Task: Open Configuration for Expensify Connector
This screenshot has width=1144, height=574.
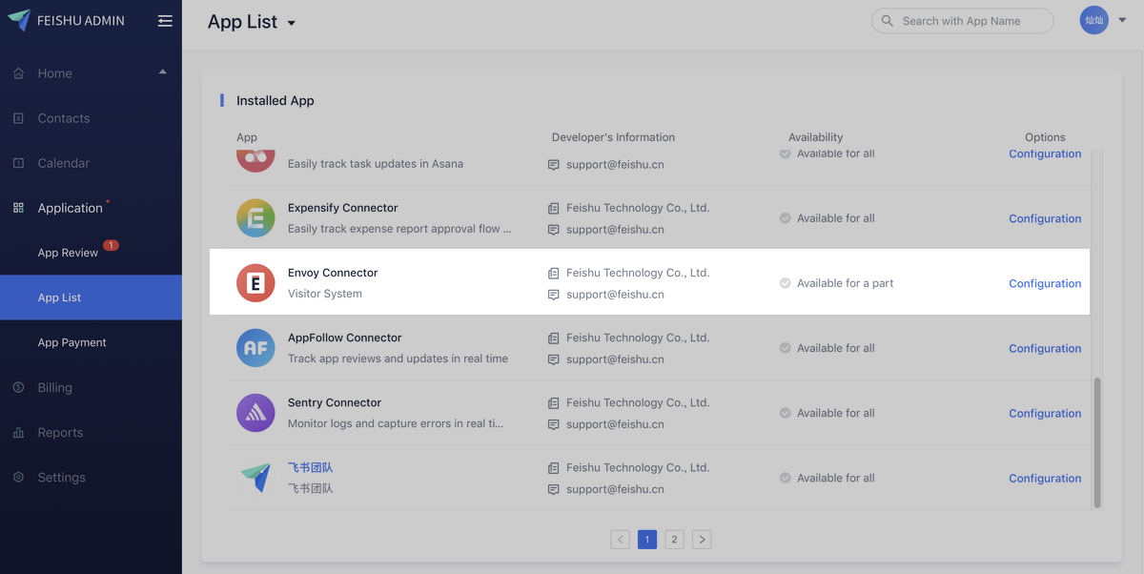Action: coord(1045,218)
